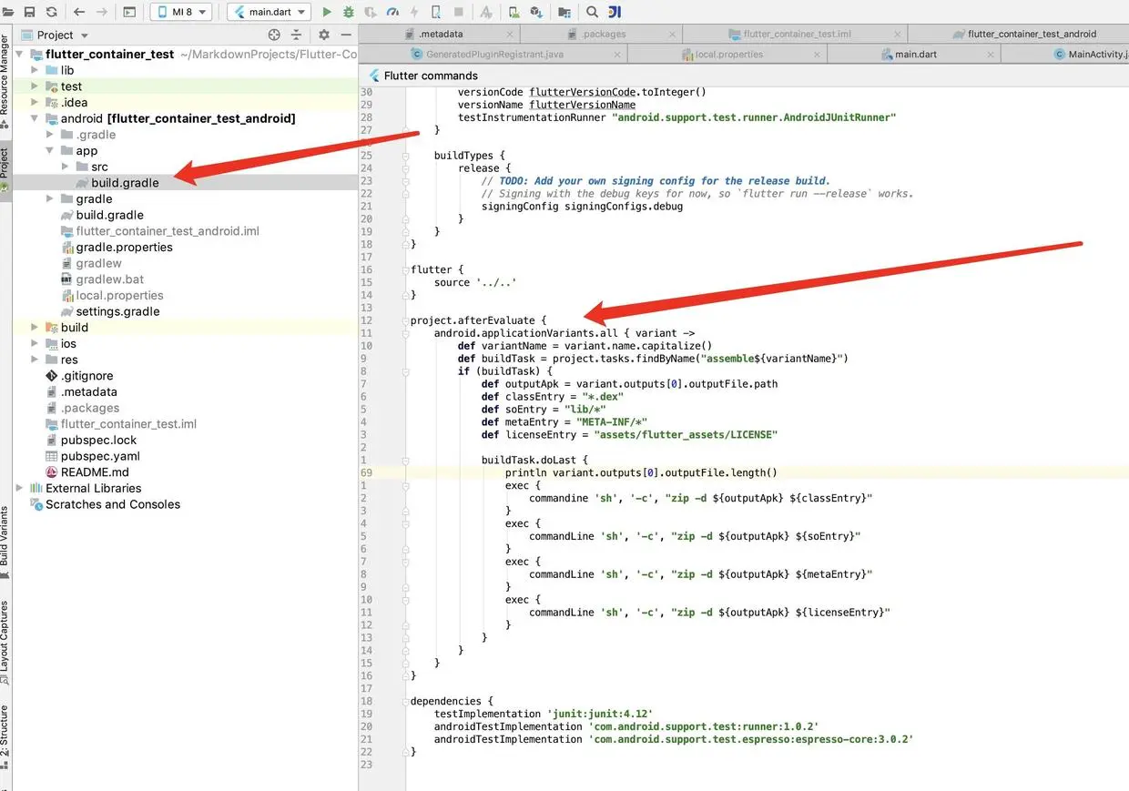Collapse the app folder arrow

[51, 150]
